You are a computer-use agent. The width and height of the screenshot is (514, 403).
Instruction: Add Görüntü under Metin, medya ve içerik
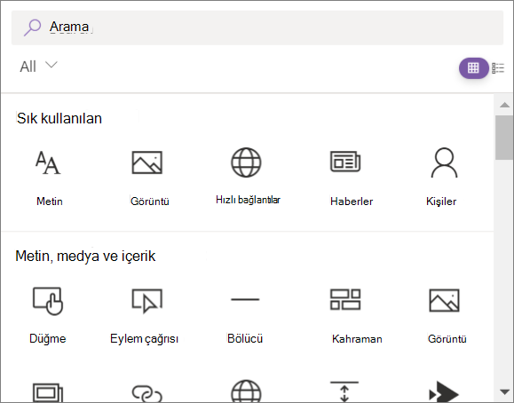[447, 315]
